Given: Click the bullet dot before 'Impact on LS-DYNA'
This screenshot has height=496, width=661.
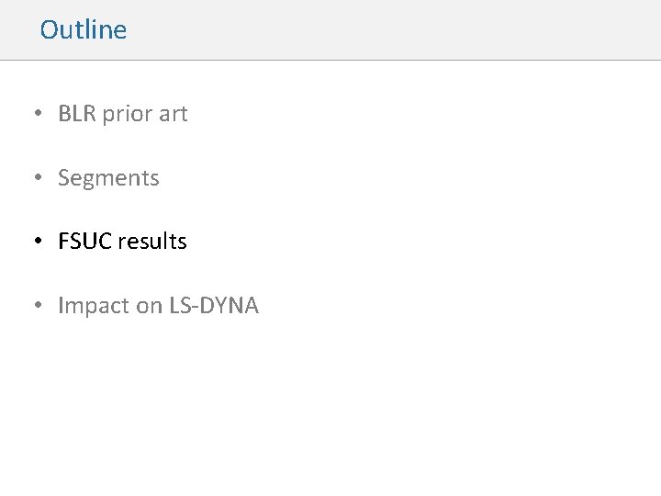Looking at the screenshot, I should [37, 306].
